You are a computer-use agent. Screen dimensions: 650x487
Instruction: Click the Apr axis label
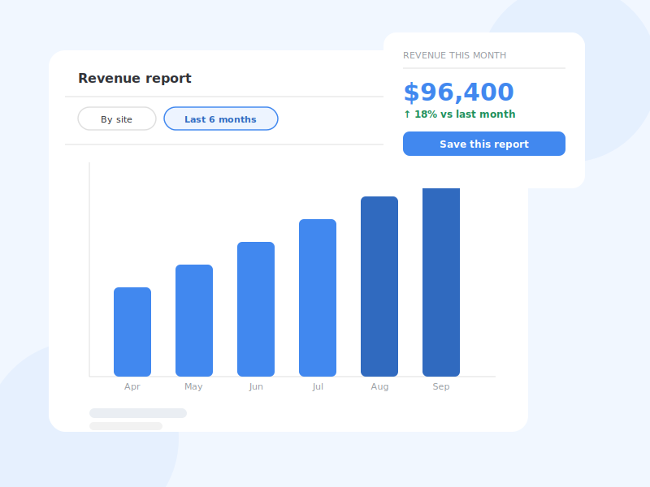pos(132,387)
